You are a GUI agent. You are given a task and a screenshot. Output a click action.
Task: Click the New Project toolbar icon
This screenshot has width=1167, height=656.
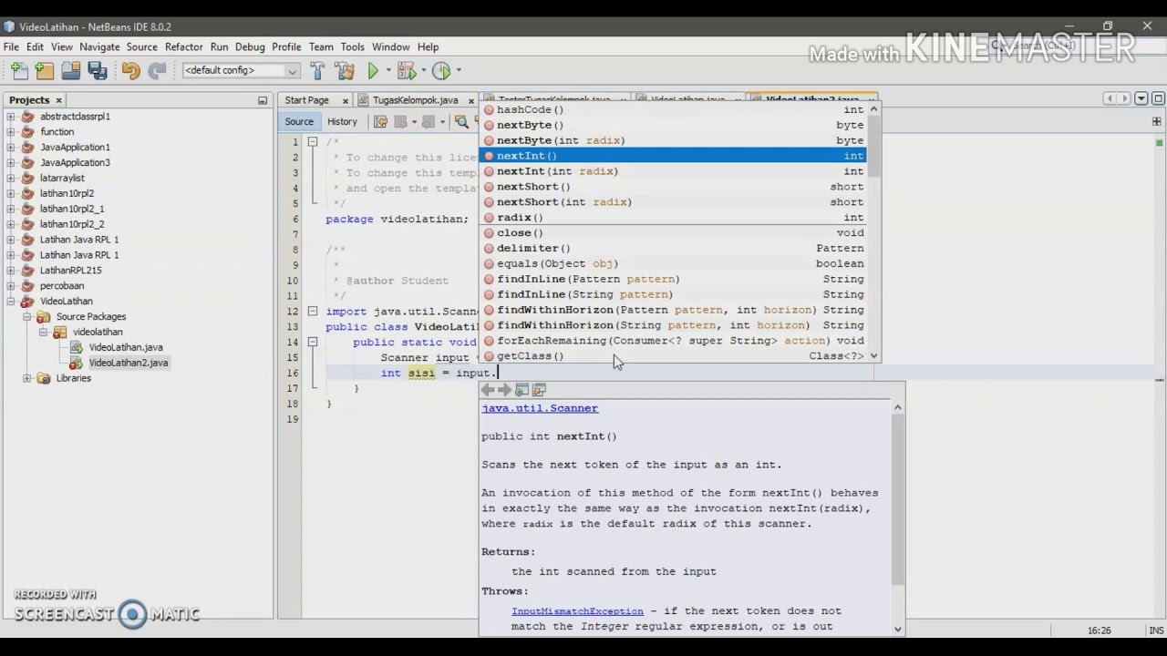[45, 70]
